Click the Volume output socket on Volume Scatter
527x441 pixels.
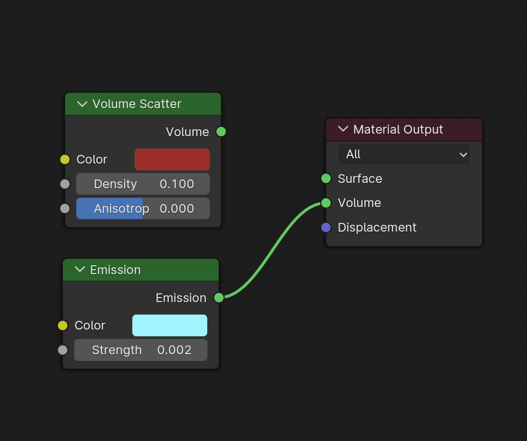221,132
